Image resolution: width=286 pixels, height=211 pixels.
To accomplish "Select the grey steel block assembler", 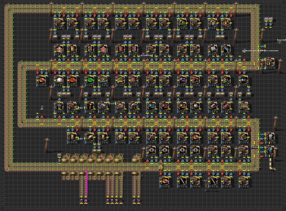I will pos(213,50).
